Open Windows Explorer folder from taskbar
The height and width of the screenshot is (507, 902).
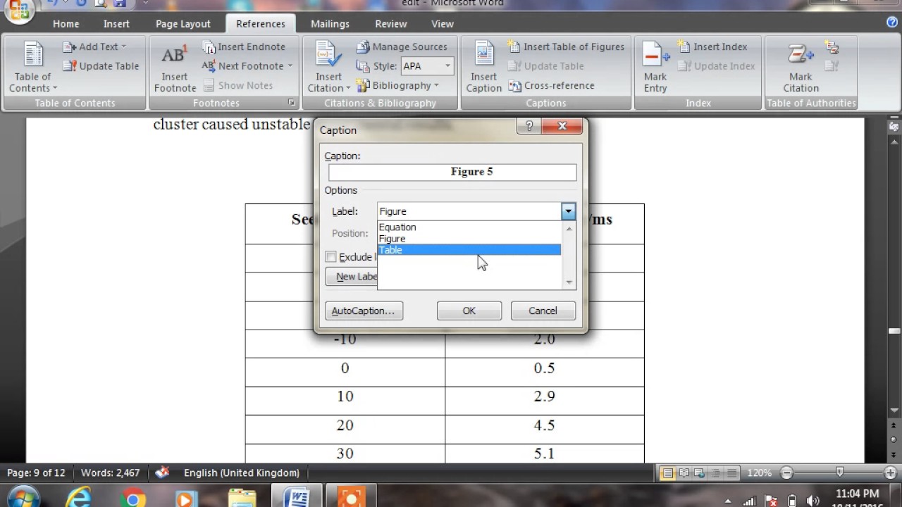click(242, 498)
